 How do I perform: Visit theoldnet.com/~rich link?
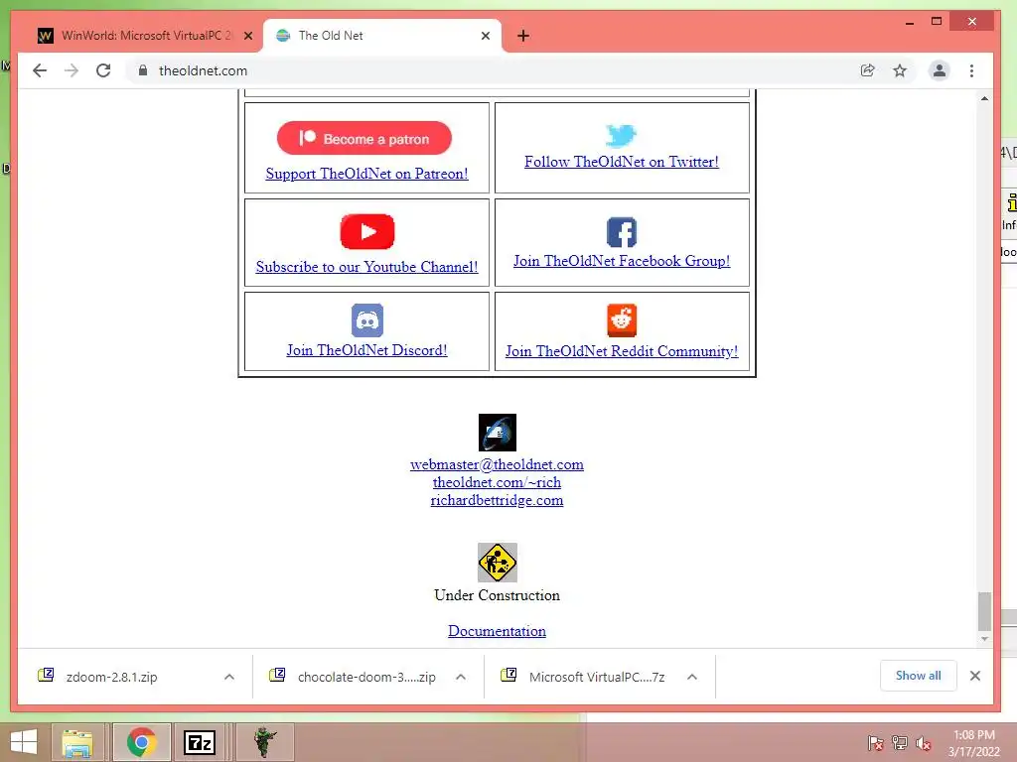click(x=497, y=483)
